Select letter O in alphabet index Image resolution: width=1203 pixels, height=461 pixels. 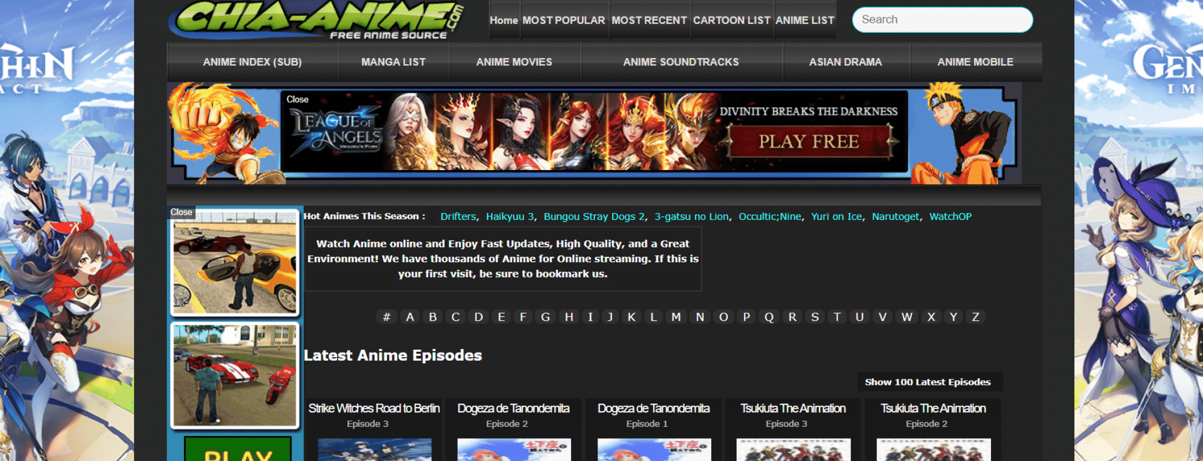724,317
